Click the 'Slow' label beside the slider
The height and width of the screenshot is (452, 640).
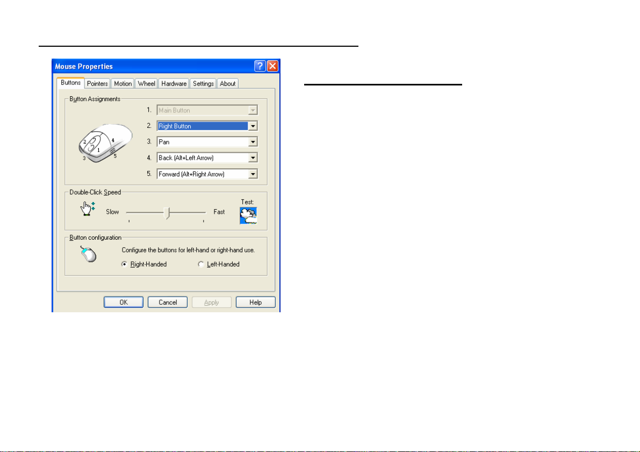click(113, 212)
